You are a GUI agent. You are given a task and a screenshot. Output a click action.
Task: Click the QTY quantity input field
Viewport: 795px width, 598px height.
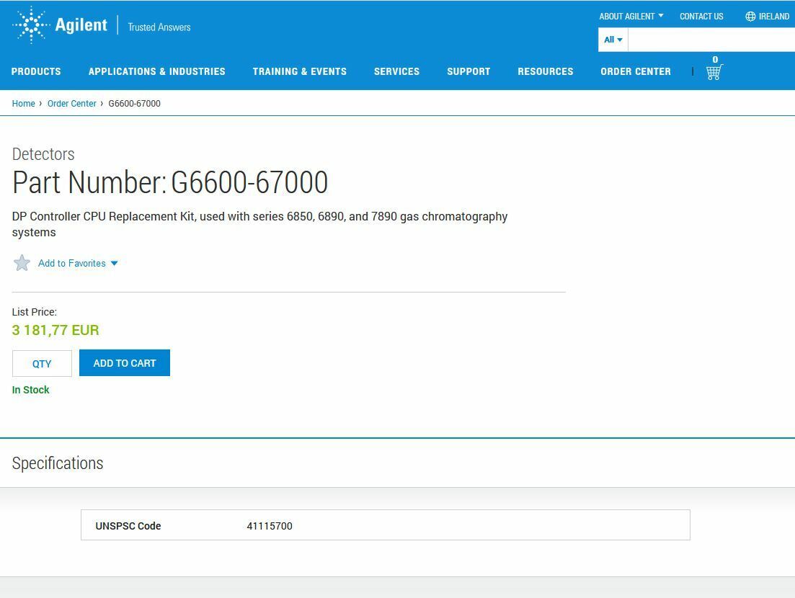[42, 364]
